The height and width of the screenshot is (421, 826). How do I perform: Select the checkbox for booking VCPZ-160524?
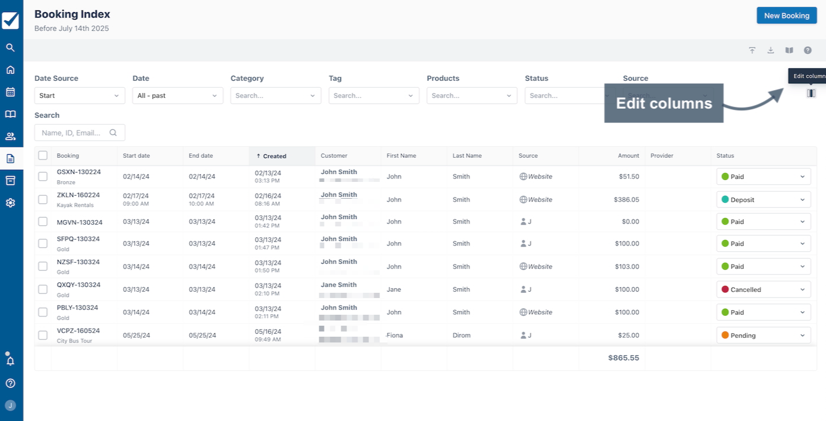coord(43,335)
